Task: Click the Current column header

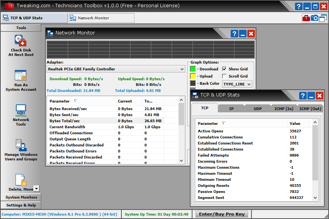Action: [x=129, y=101]
